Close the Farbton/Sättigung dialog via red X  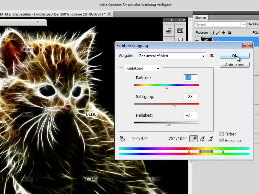point(247,45)
